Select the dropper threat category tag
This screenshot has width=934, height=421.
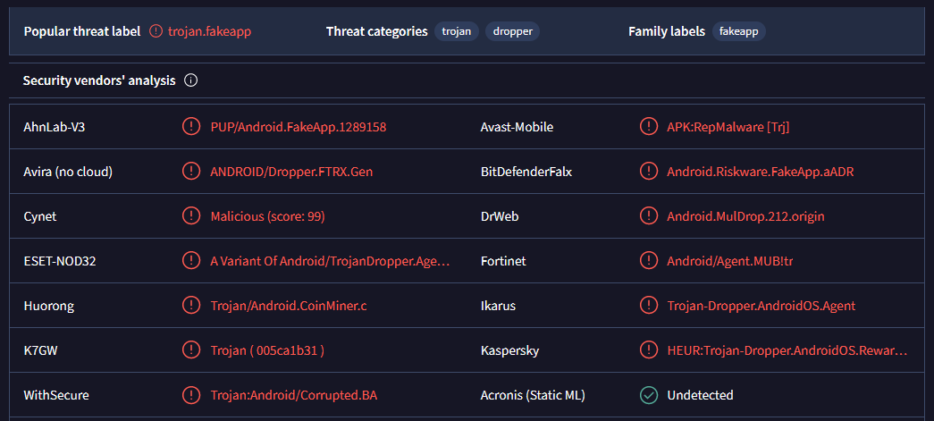[x=512, y=31]
